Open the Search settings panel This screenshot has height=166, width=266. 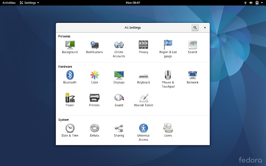coord(192,47)
